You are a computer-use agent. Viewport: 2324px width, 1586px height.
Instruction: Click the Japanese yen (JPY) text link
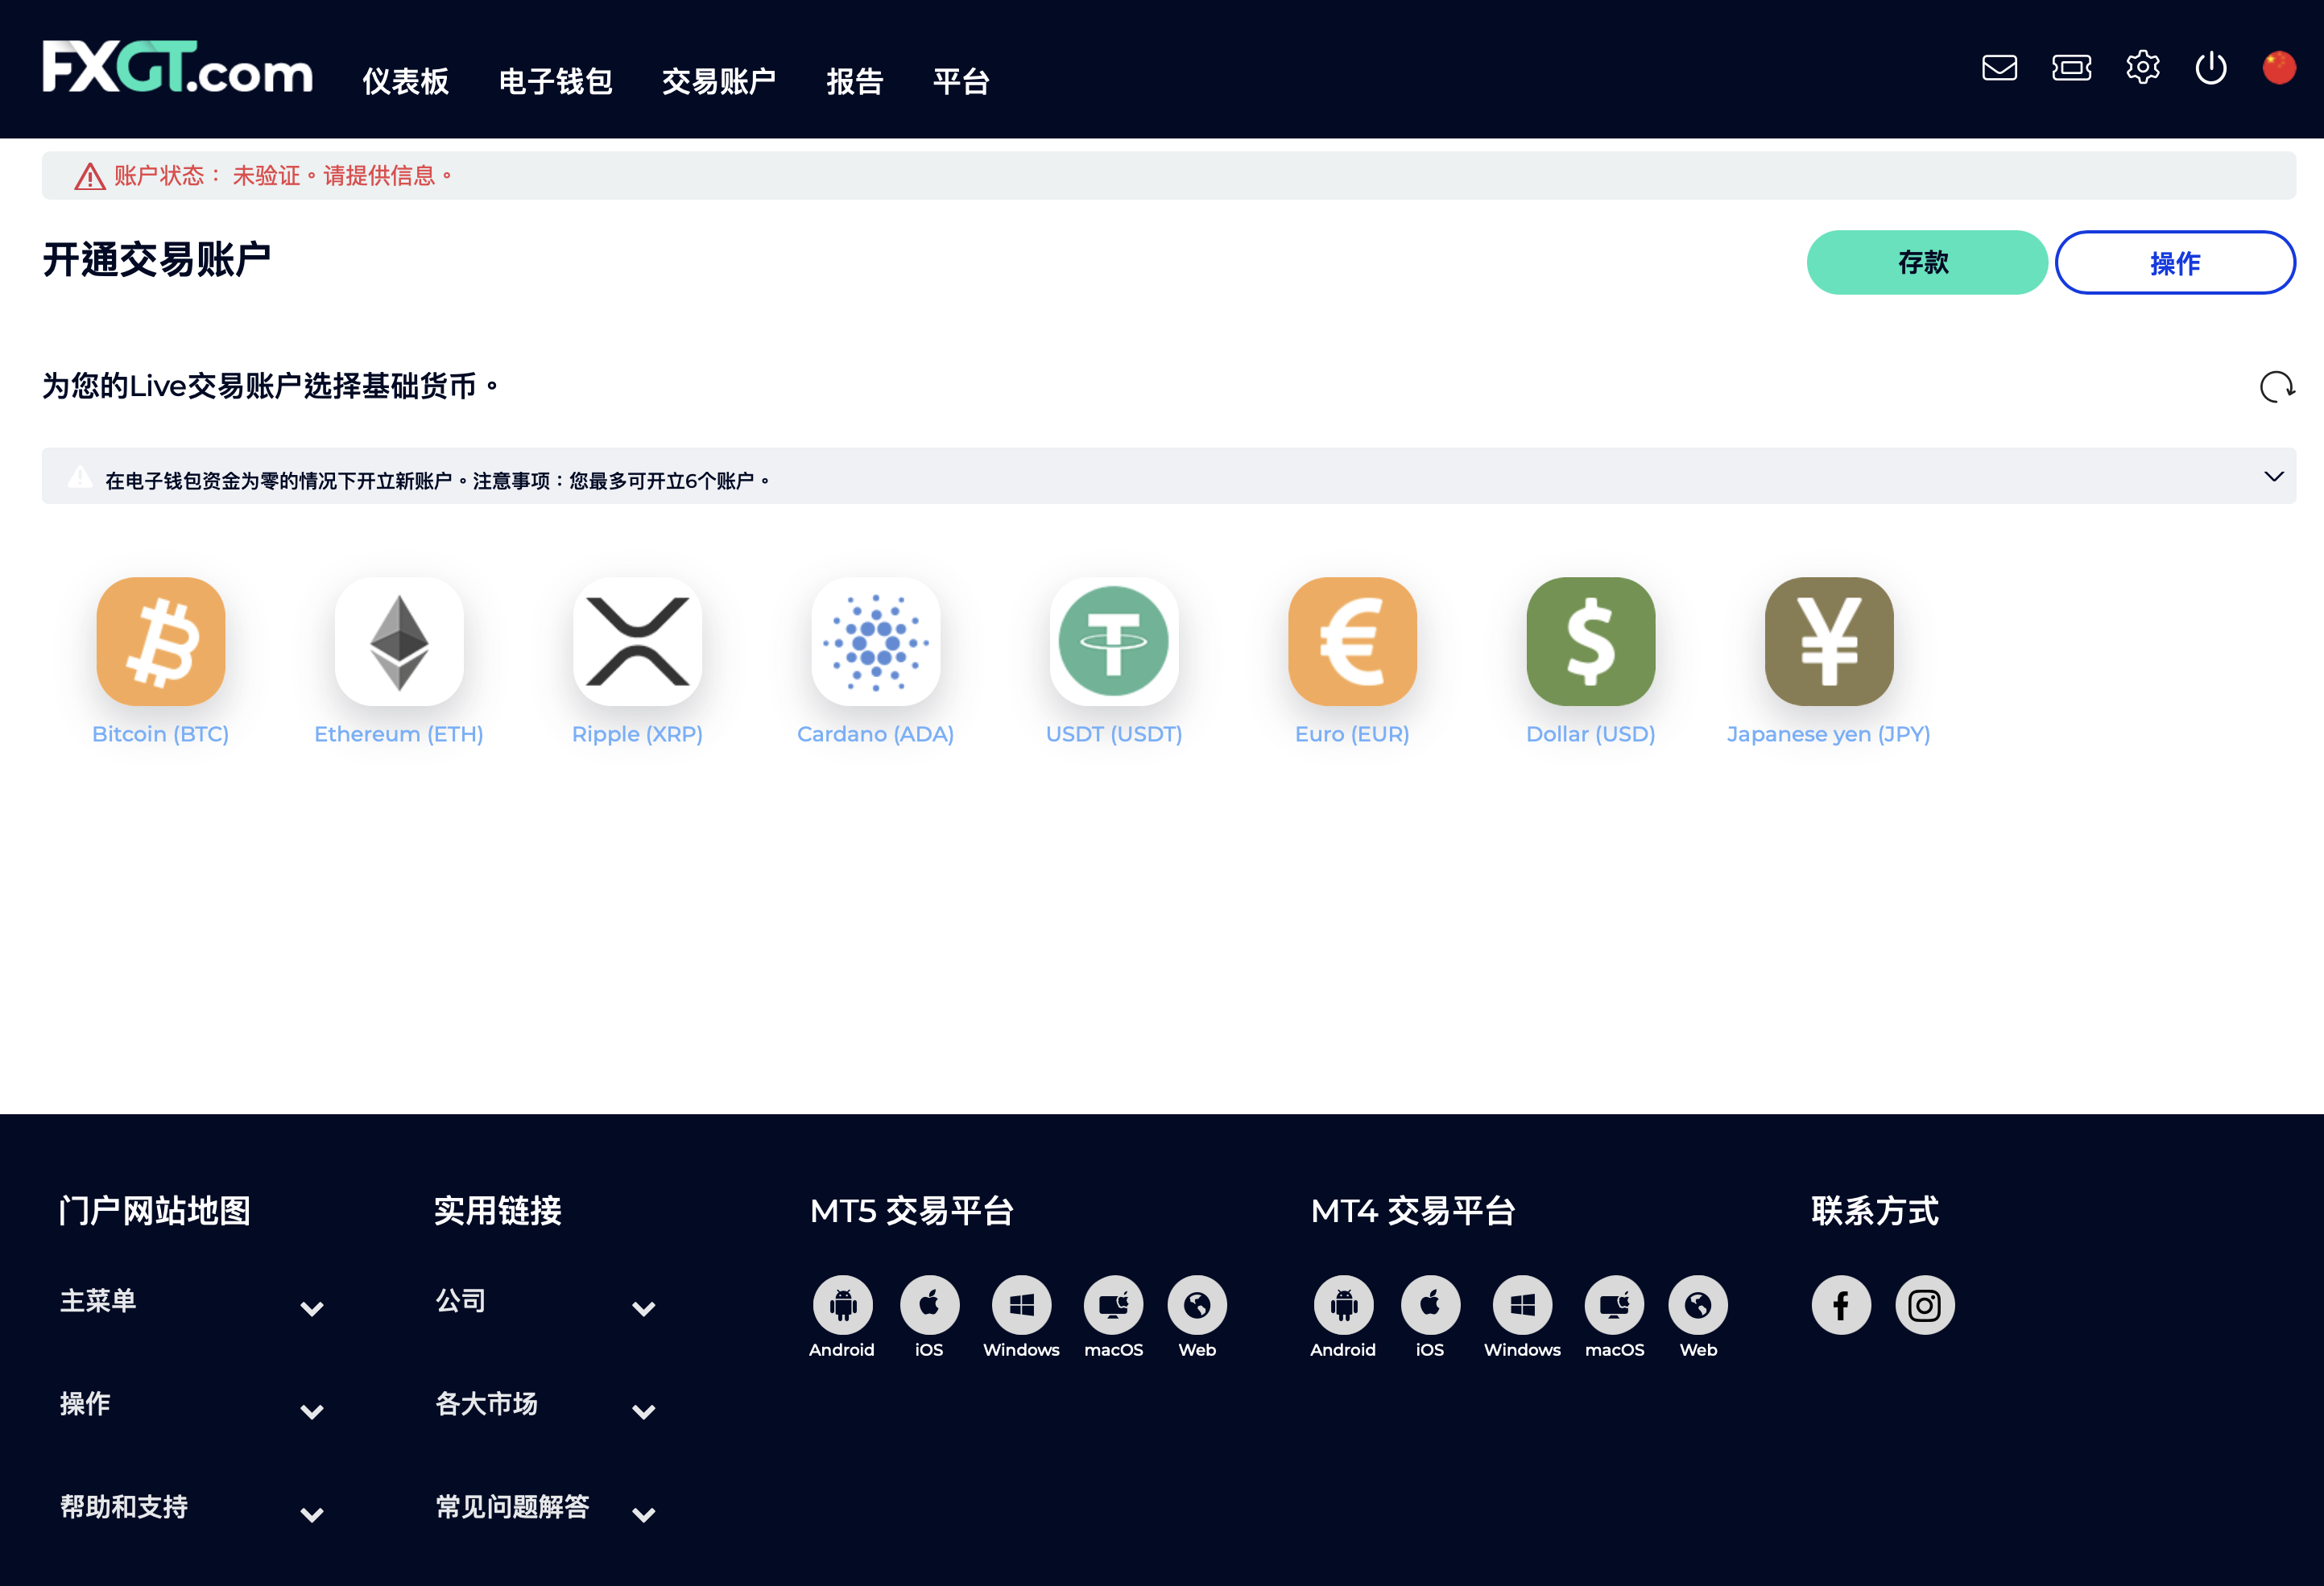1829,734
